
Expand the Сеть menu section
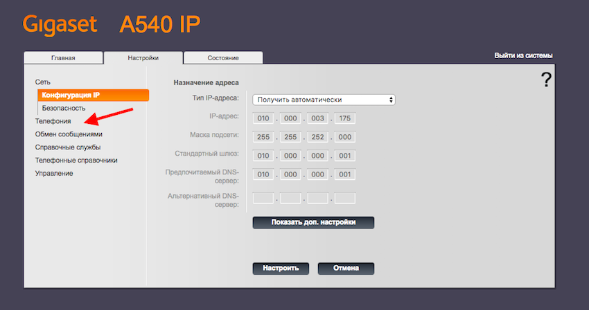coord(43,82)
